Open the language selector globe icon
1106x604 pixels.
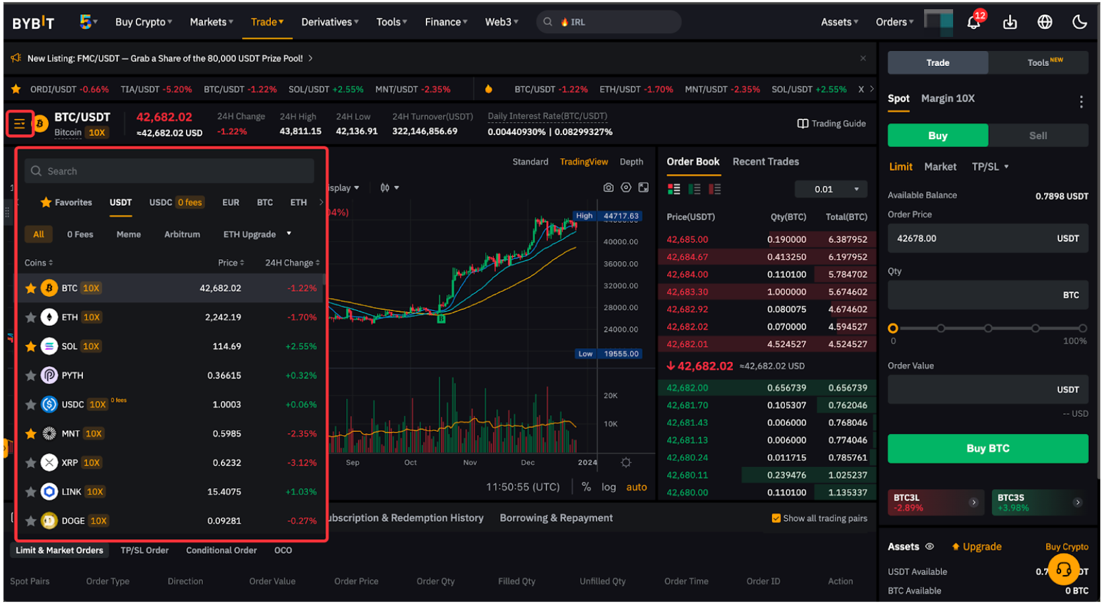pyautogui.click(x=1045, y=21)
